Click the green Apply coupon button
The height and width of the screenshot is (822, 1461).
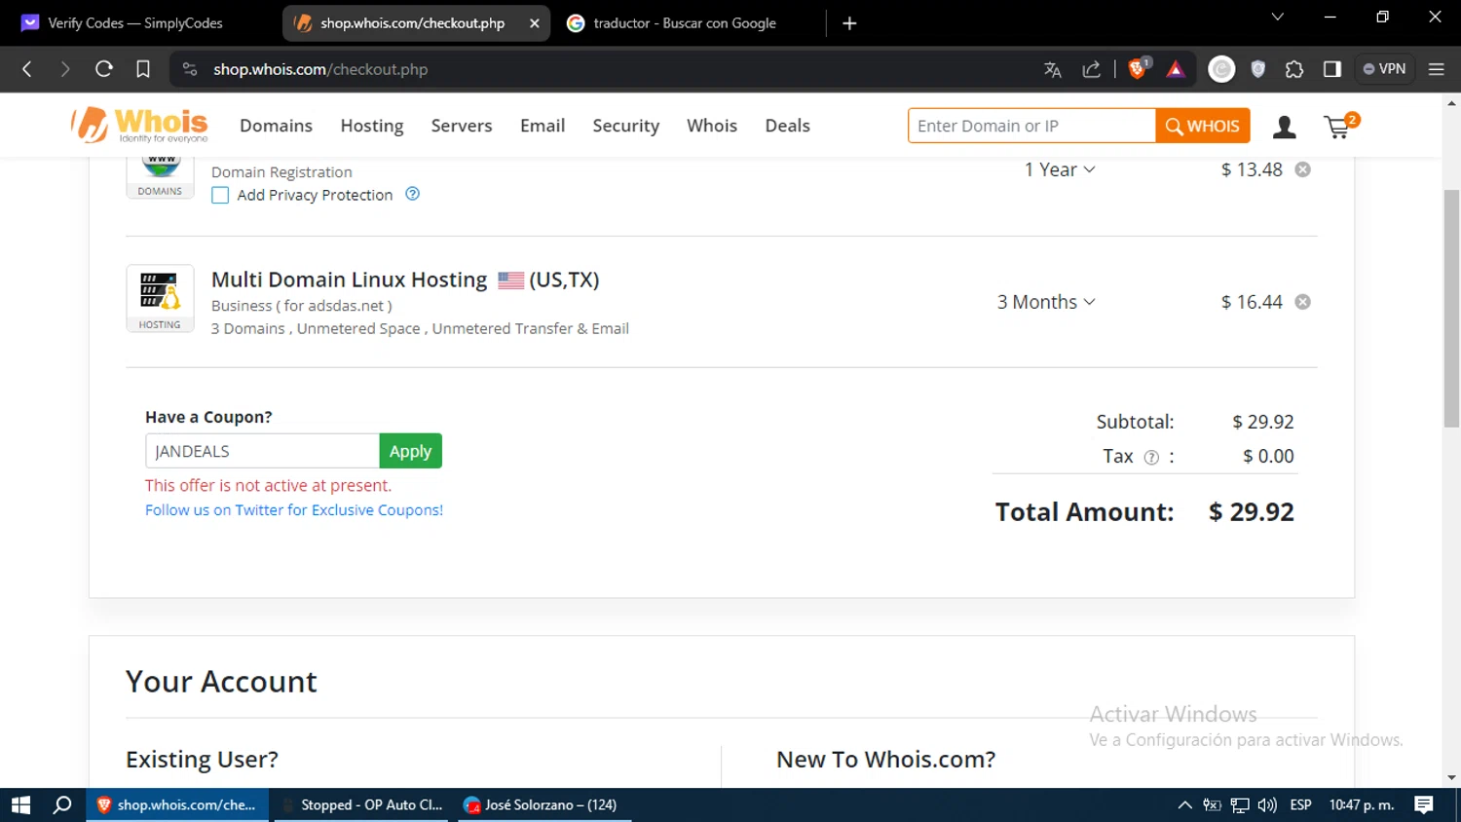[410, 451]
